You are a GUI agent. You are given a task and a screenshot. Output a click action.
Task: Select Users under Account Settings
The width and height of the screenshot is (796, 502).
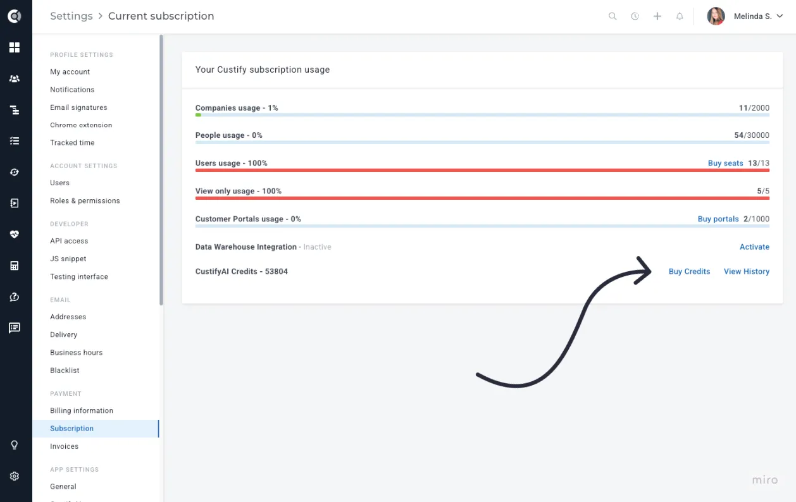(60, 183)
